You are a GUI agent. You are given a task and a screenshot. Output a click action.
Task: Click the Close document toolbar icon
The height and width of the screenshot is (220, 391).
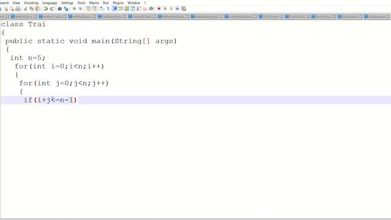[x=6, y=9]
